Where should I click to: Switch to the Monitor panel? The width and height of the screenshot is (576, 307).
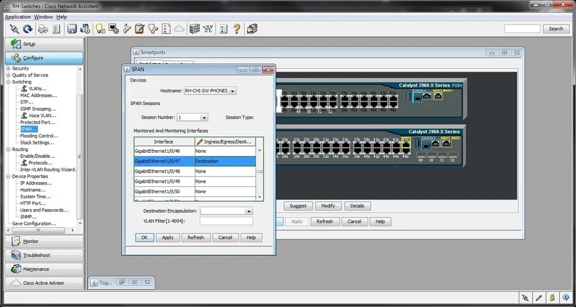(44, 241)
